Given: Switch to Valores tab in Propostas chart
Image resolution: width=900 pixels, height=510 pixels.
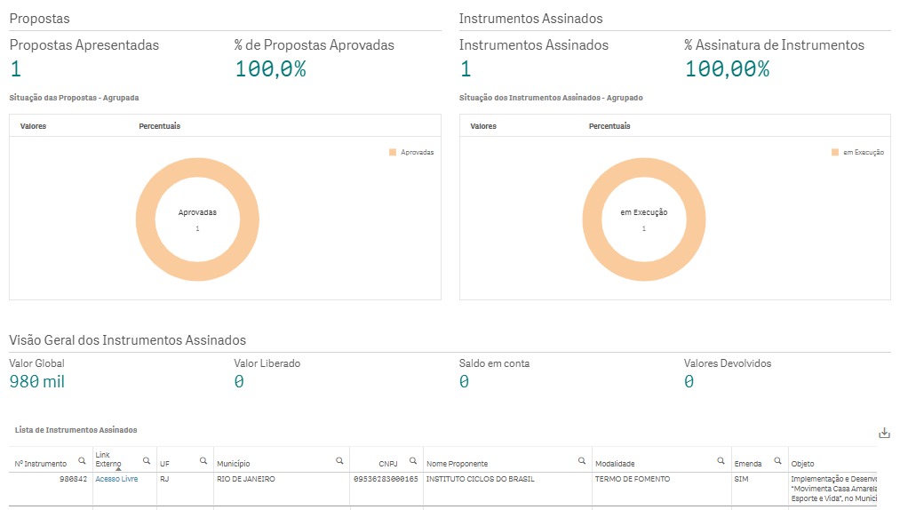Looking at the screenshot, I should click(x=33, y=126).
